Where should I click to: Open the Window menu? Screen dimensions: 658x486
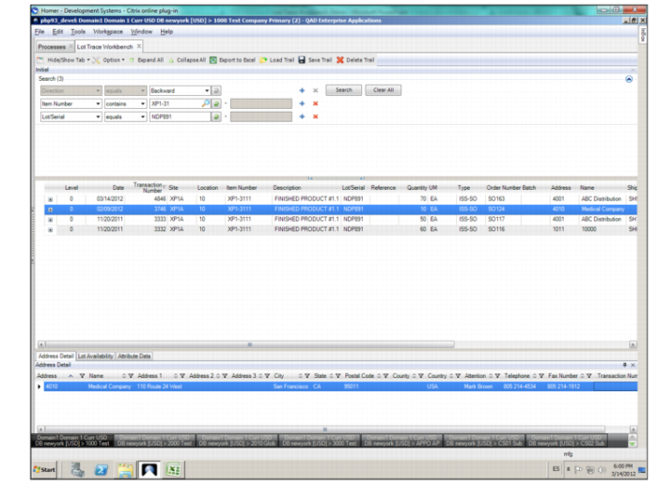coord(141,31)
